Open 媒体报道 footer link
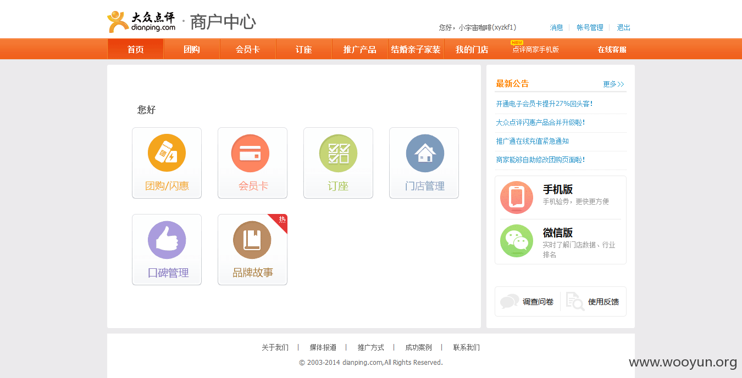This screenshot has width=742, height=378. (x=323, y=347)
